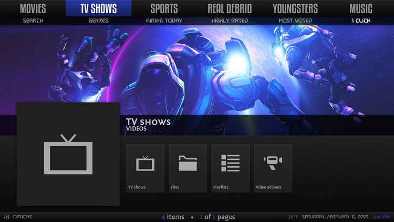Open the Video add-ons camera tile icon
The image size is (394, 222).
coord(273,163)
